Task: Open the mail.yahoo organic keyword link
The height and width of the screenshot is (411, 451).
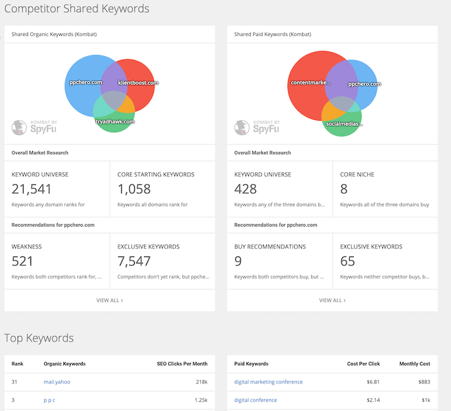Action: (57, 382)
